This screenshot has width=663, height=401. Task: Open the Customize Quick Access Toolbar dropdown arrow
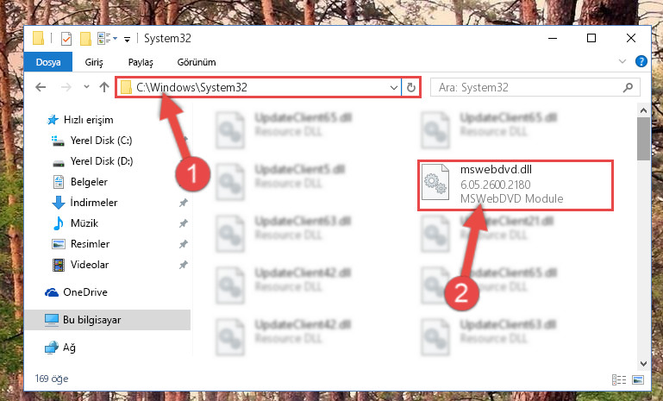tap(127, 40)
